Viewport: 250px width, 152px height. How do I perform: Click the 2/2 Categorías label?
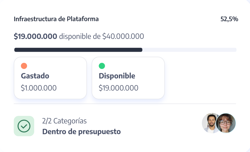[x=64, y=121]
